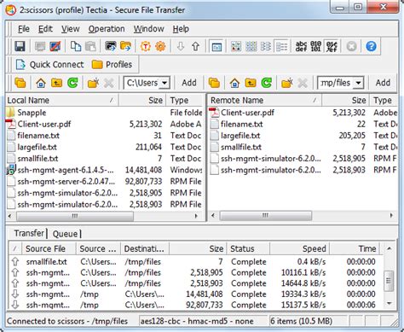Refresh the local file listing
The image size is (404, 332).
[72, 83]
